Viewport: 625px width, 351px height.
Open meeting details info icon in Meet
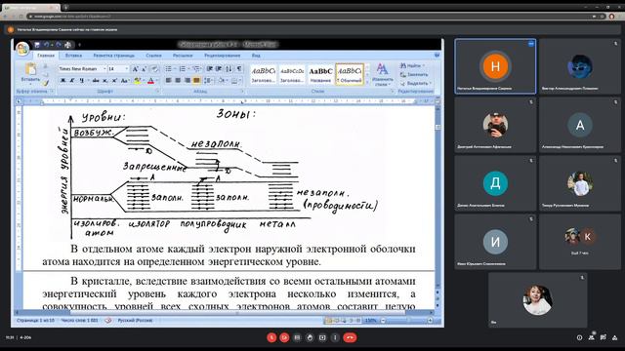(579, 337)
